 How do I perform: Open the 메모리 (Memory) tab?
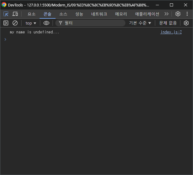(x=121, y=14)
